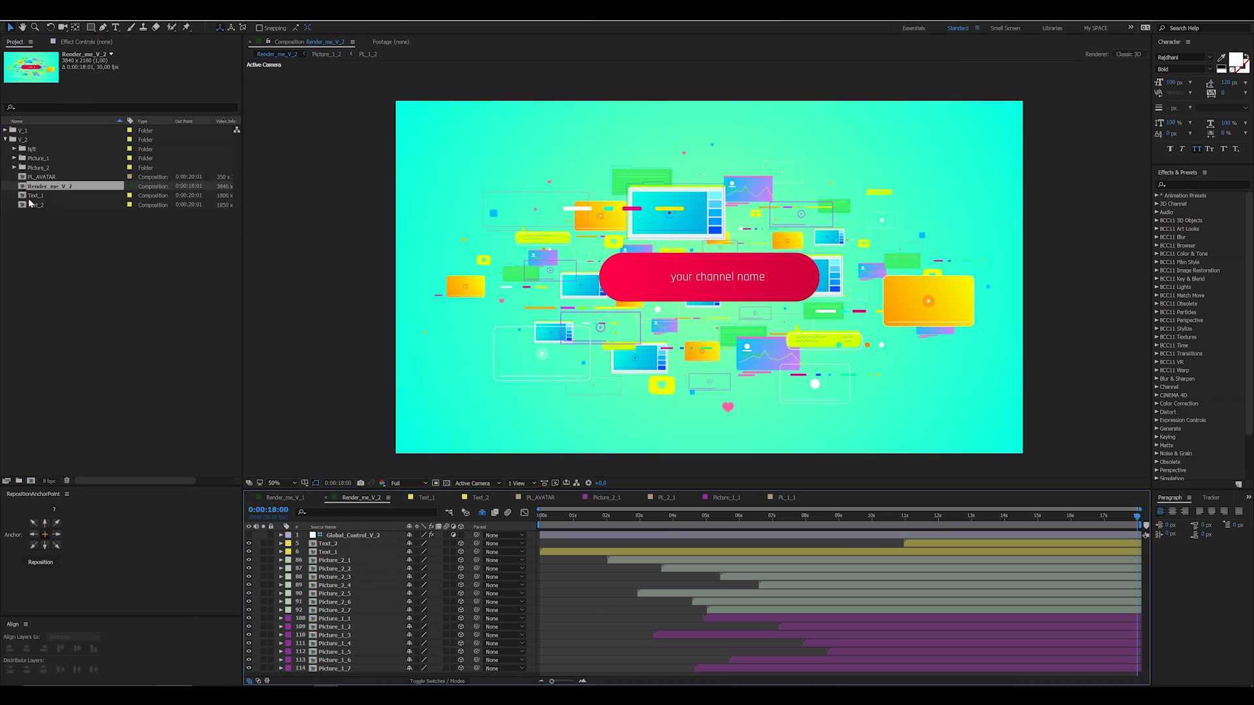This screenshot has width=1254, height=705.
Task: Toggle Hide Shy Layers switch in timeline
Action: 482,512
